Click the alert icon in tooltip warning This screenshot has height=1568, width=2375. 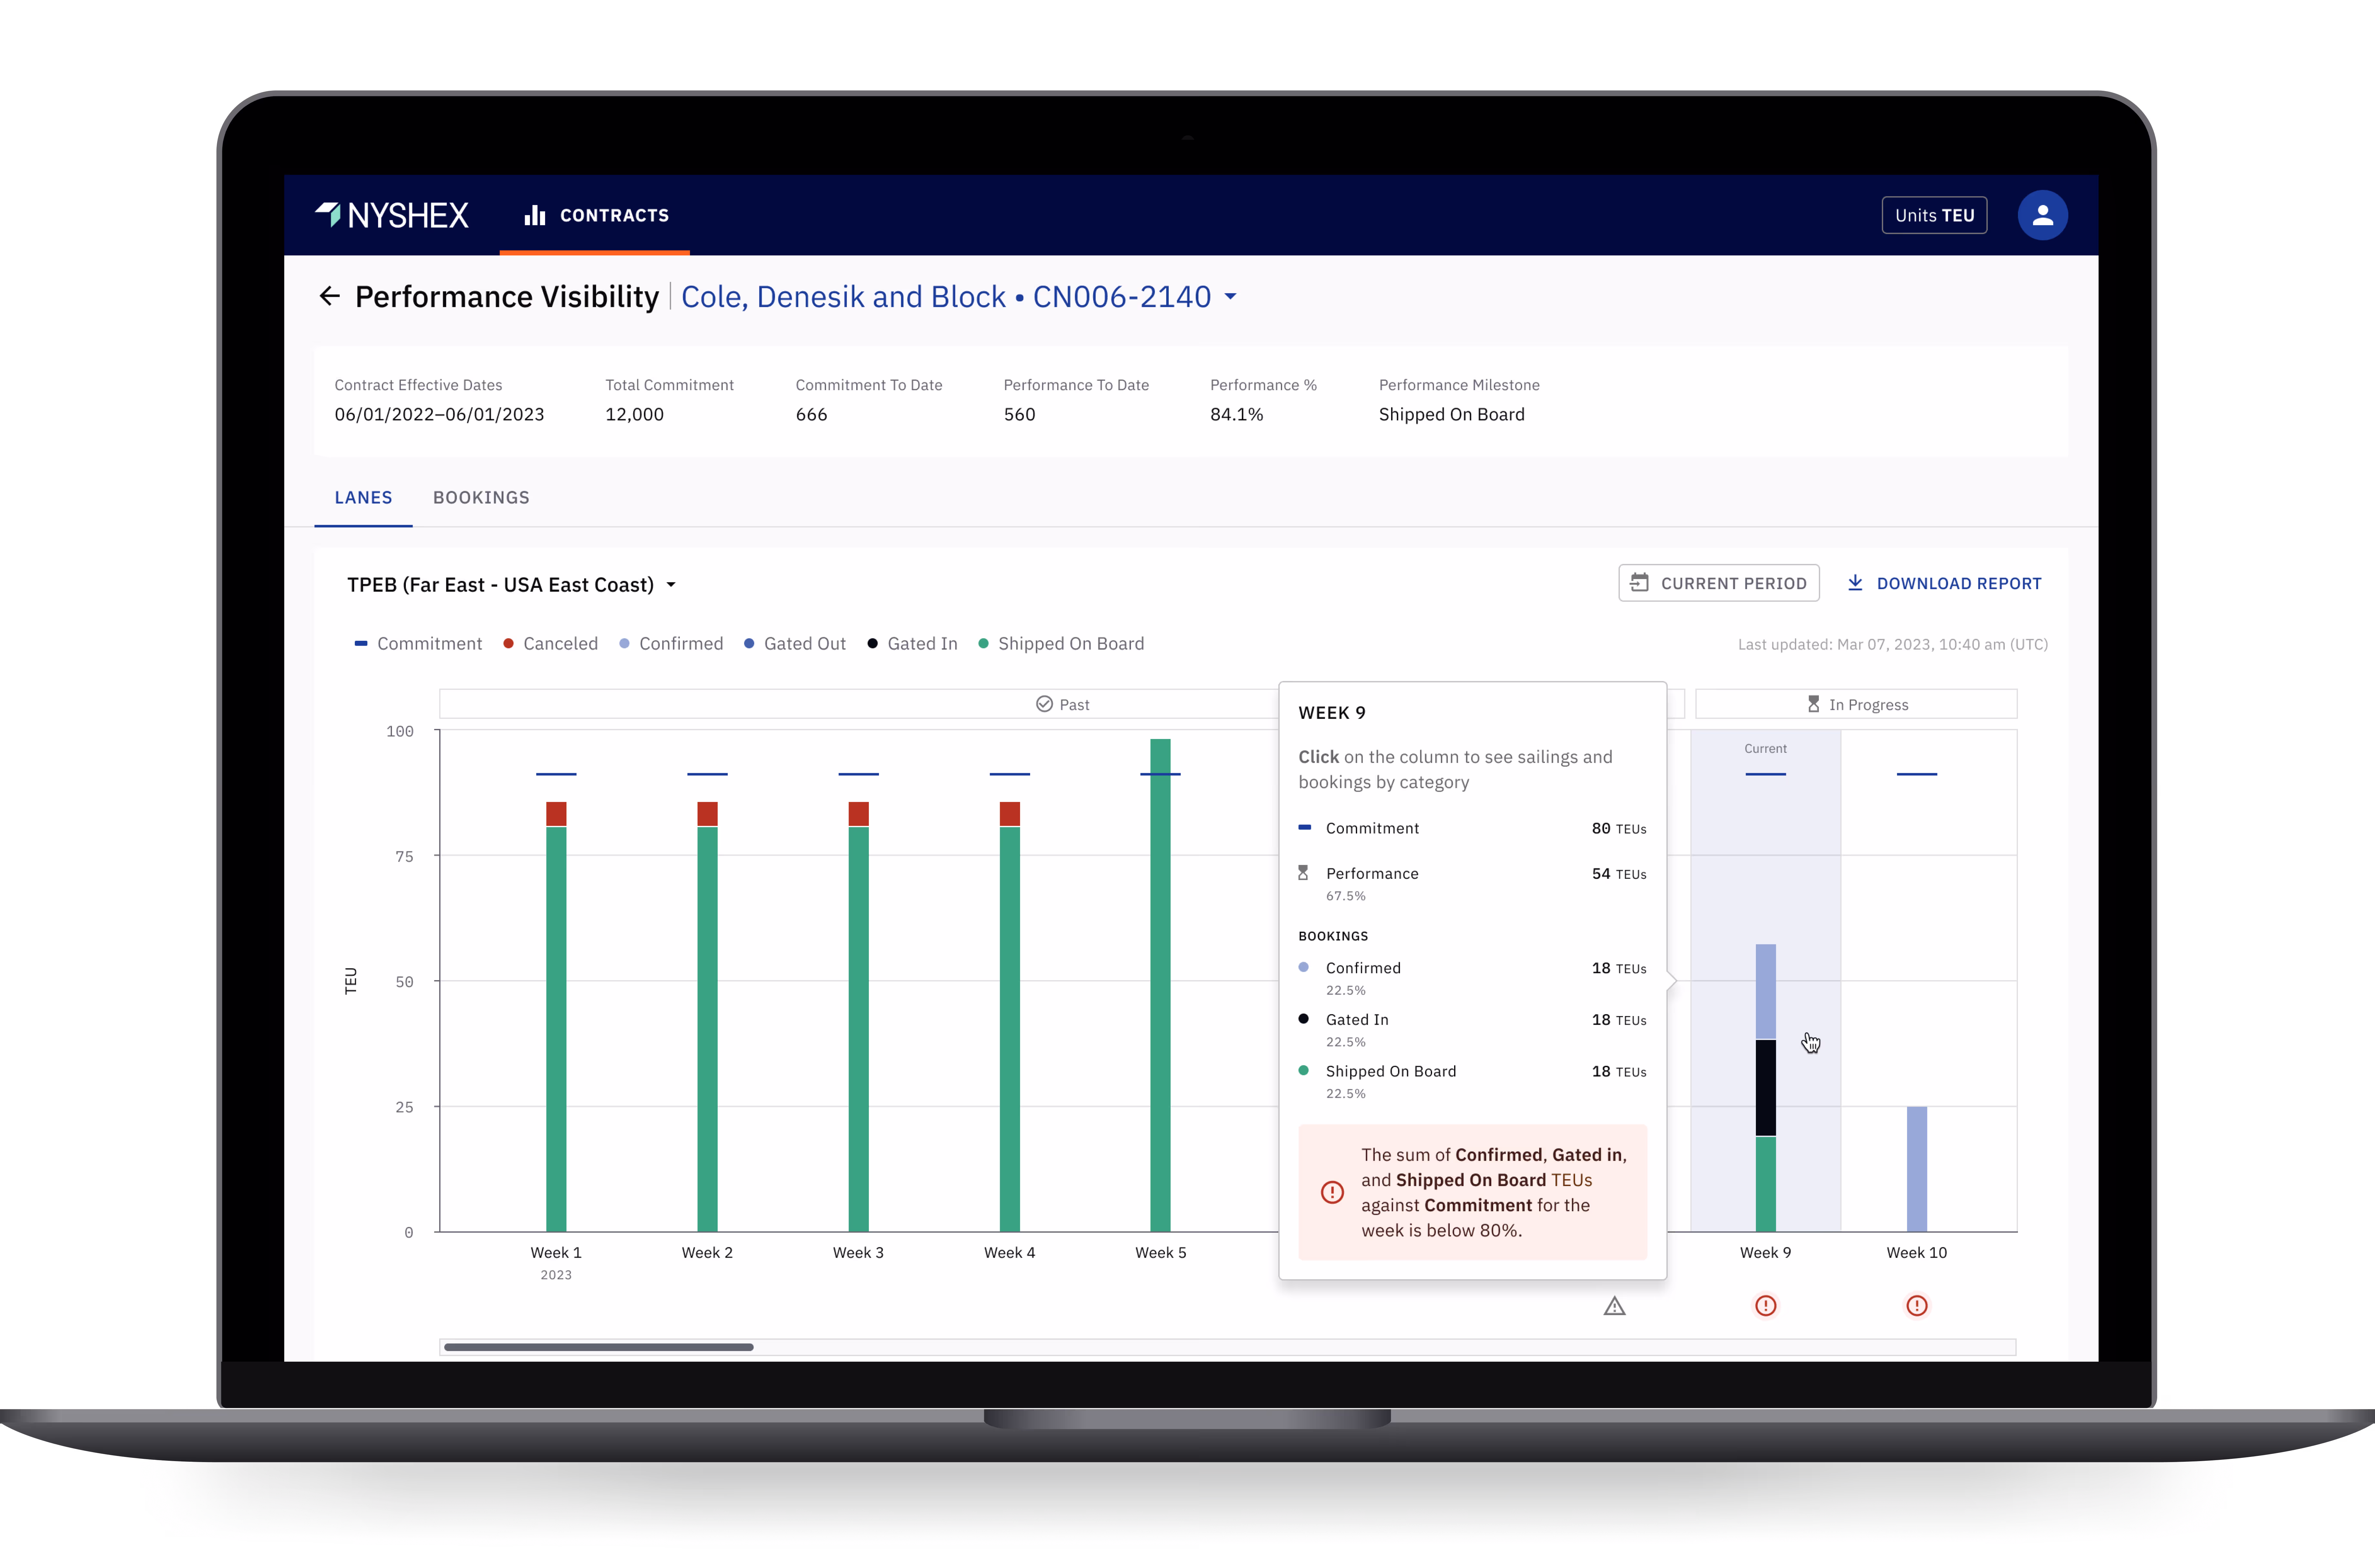pos(1333,1192)
